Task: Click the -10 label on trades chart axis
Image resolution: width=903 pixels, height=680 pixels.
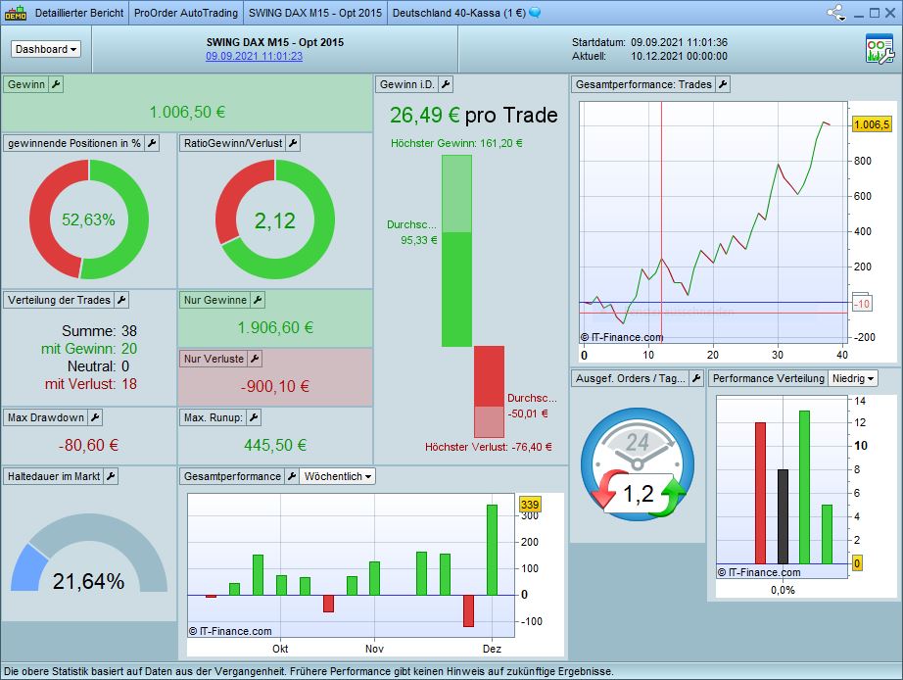Action: point(862,304)
